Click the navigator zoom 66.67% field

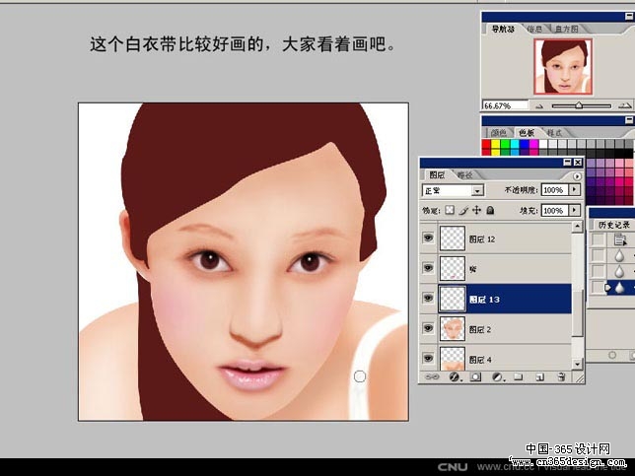coord(506,105)
